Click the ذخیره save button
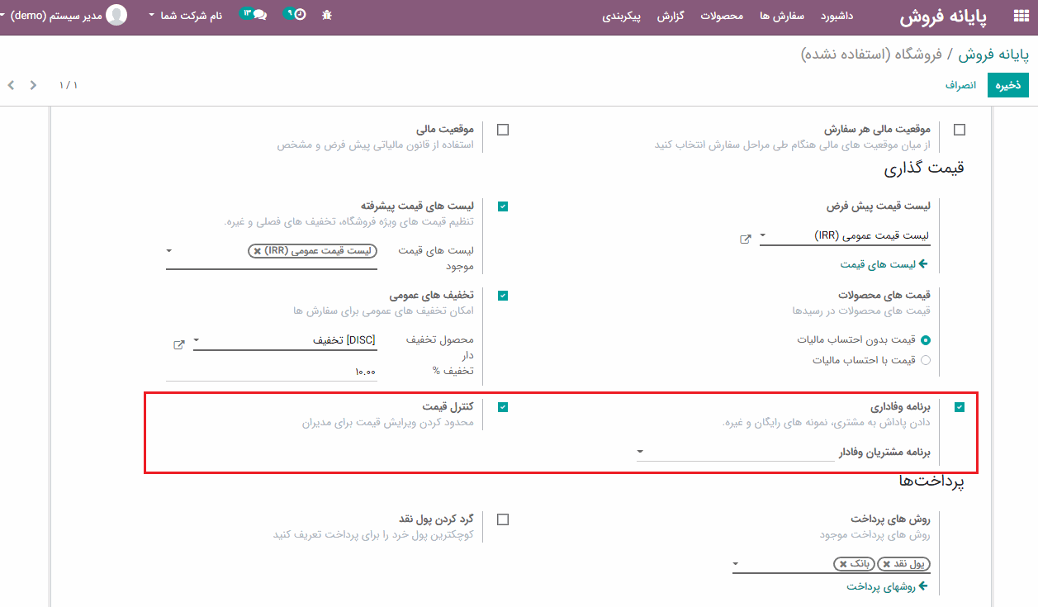This screenshot has width=1038, height=607. [x=1007, y=85]
